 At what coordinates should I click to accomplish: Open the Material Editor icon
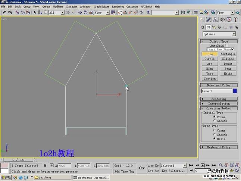pyautogui.click(x=206, y=12)
